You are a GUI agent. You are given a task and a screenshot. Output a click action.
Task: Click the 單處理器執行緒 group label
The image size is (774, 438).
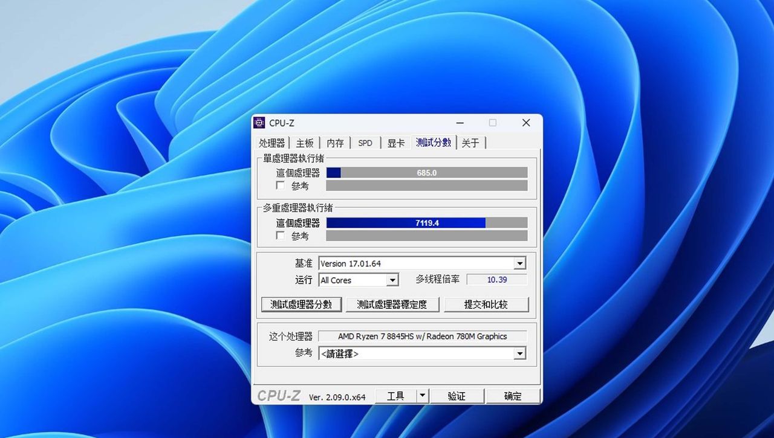click(x=293, y=158)
